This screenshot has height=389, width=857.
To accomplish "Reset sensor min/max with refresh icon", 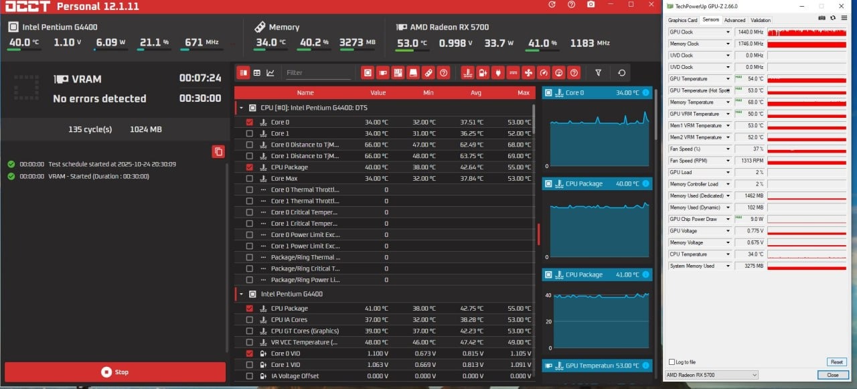I will pos(622,72).
